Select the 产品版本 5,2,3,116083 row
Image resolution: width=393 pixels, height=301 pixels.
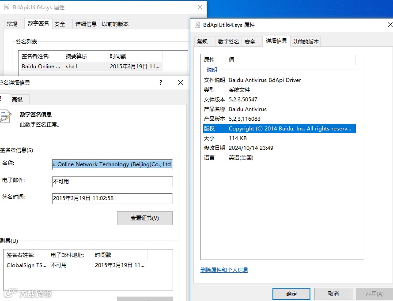click(280, 119)
